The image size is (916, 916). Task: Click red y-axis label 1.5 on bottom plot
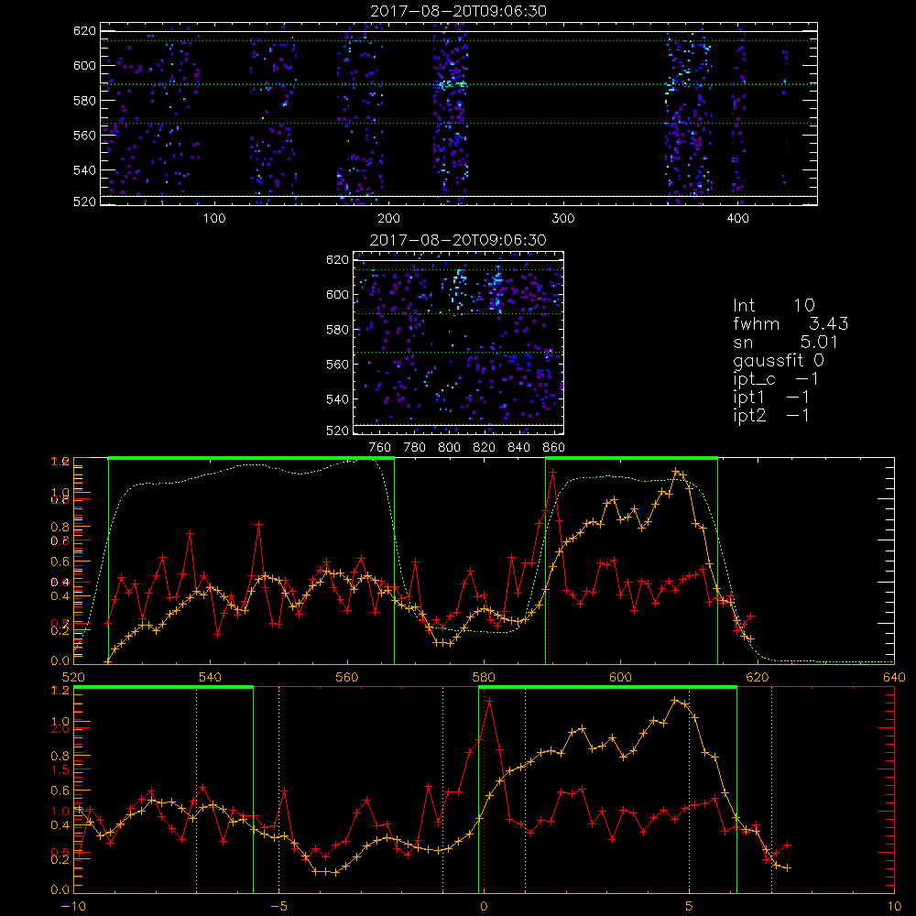60,770
